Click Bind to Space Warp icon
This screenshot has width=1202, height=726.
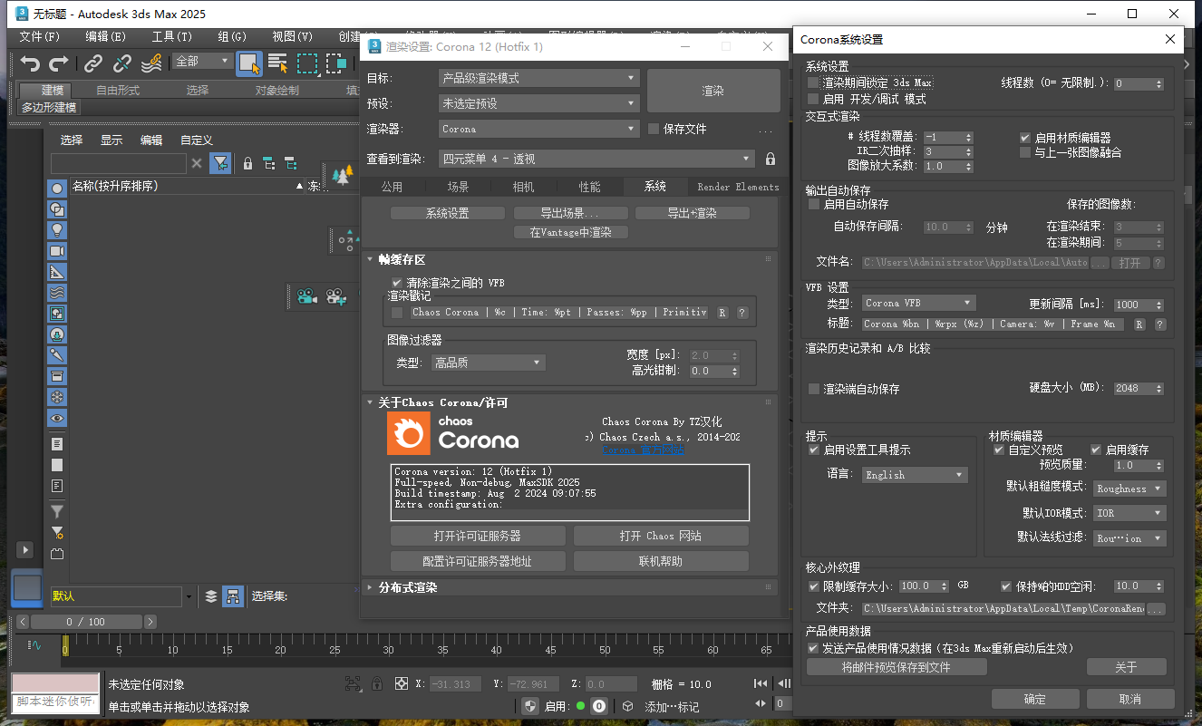[152, 63]
